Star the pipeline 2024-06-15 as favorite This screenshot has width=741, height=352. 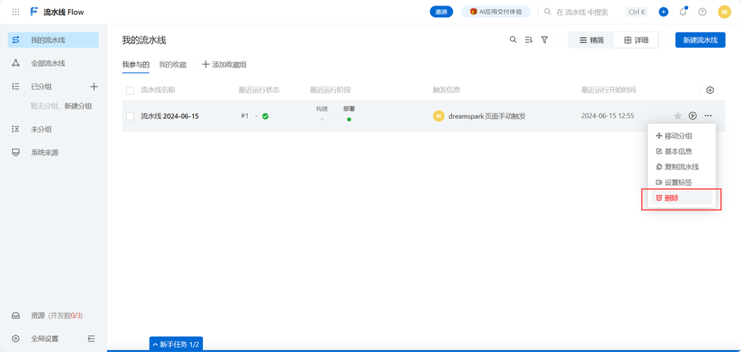pos(678,115)
